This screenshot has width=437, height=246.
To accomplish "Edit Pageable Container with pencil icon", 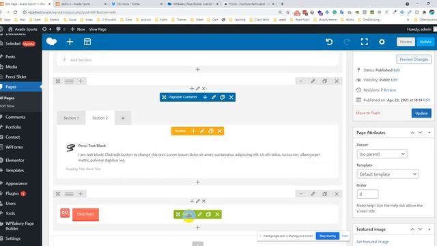I will click(x=214, y=97).
